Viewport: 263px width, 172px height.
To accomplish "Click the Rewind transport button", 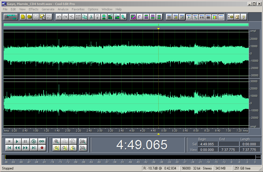I will click(x=17, y=148).
